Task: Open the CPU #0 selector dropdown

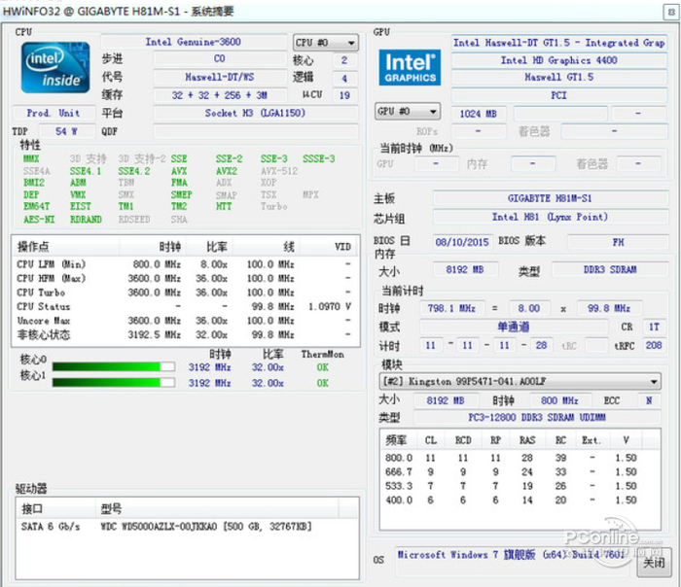Action: tap(325, 43)
